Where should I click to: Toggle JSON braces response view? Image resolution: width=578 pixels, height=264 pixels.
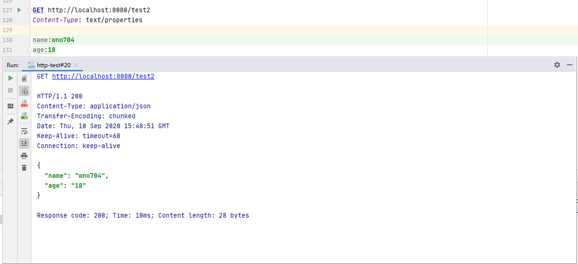click(x=24, y=91)
